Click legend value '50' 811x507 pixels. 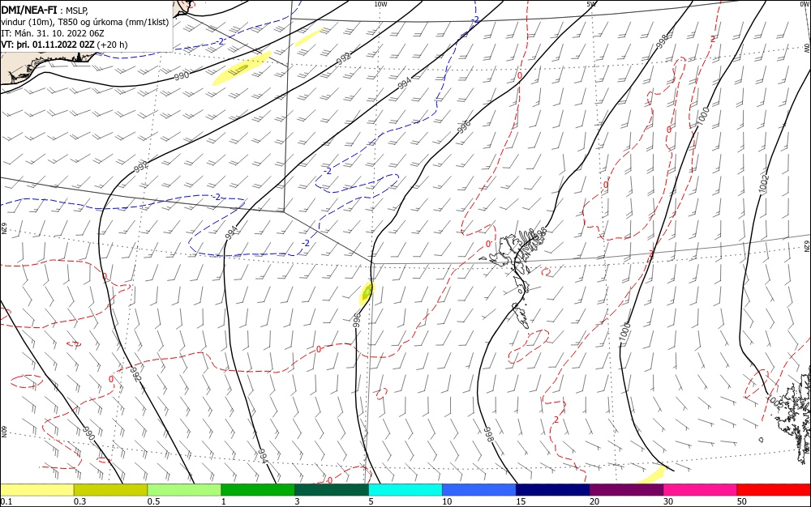tap(742, 501)
